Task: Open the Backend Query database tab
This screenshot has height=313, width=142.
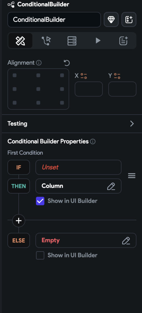Action: tap(72, 41)
